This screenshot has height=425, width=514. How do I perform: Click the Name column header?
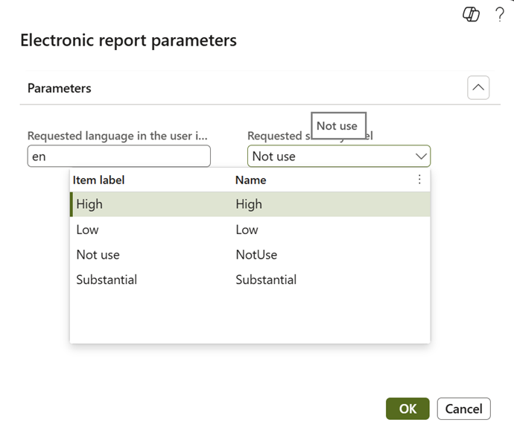(x=250, y=180)
